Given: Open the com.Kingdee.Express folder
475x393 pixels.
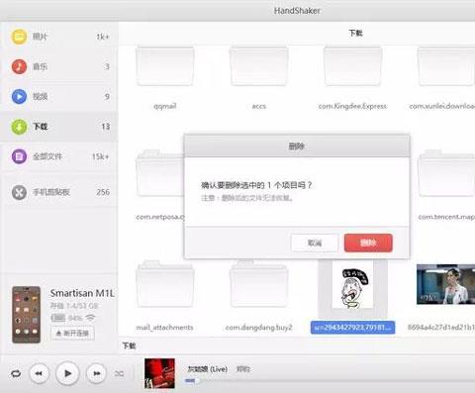Looking at the screenshot, I should click(352, 67).
